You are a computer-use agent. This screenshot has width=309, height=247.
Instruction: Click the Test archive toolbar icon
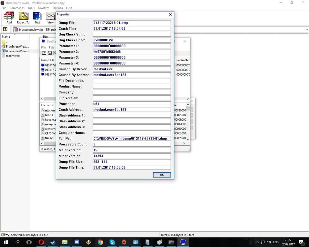coord(37,18)
